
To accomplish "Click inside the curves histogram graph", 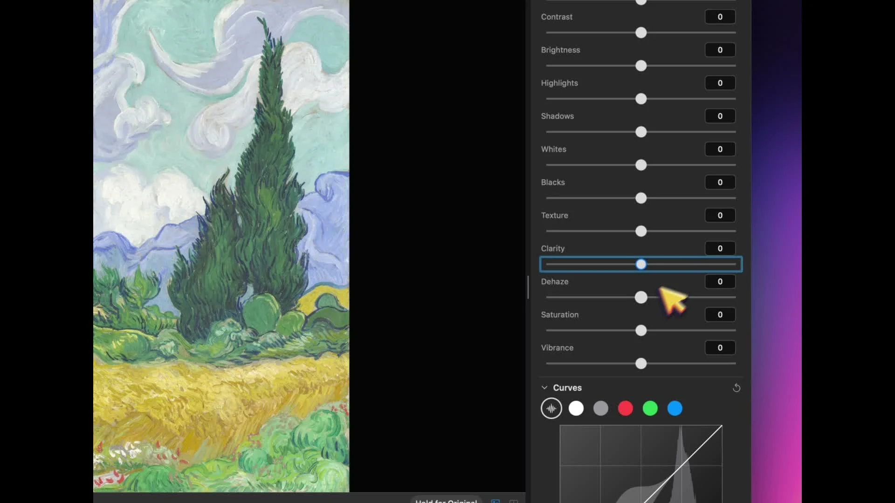I will click(641, 464).
